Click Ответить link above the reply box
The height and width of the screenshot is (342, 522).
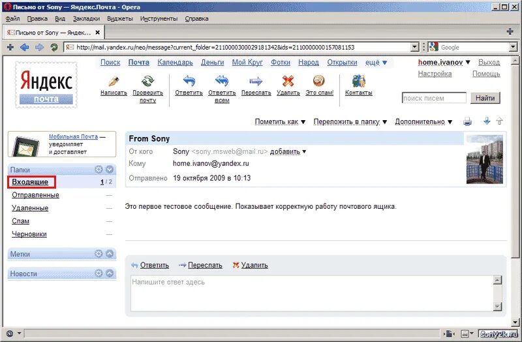click(155, 265)
